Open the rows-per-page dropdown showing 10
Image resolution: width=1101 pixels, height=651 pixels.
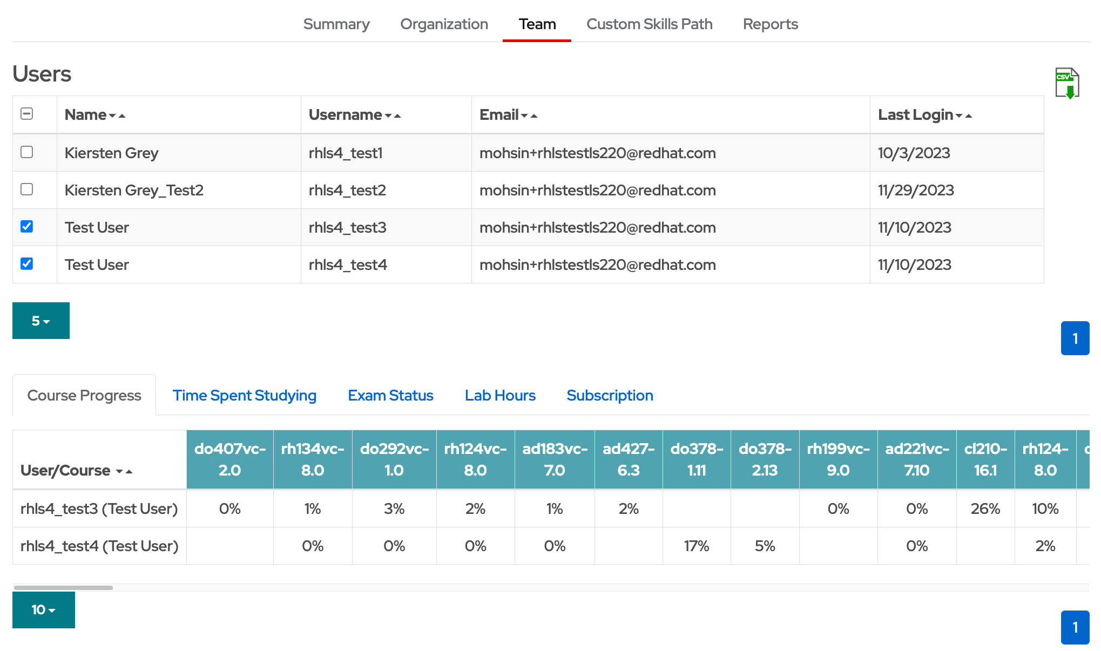pos(43,609)
